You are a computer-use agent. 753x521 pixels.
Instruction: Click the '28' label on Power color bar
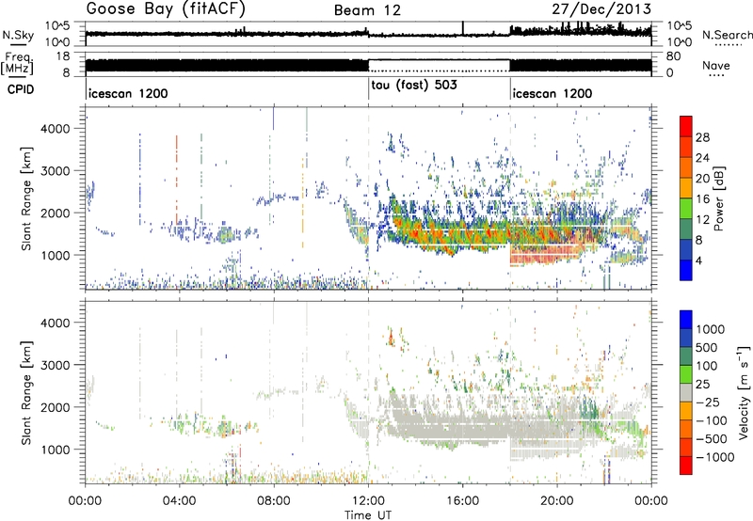[702, 137]
